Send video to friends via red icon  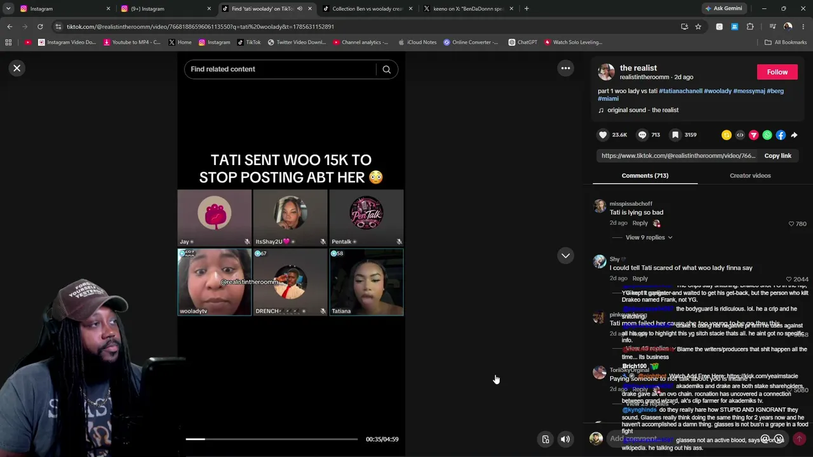pos(753,135)
